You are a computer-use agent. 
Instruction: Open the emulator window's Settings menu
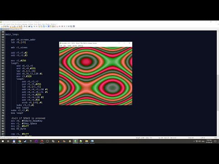(x=81, y=46)
